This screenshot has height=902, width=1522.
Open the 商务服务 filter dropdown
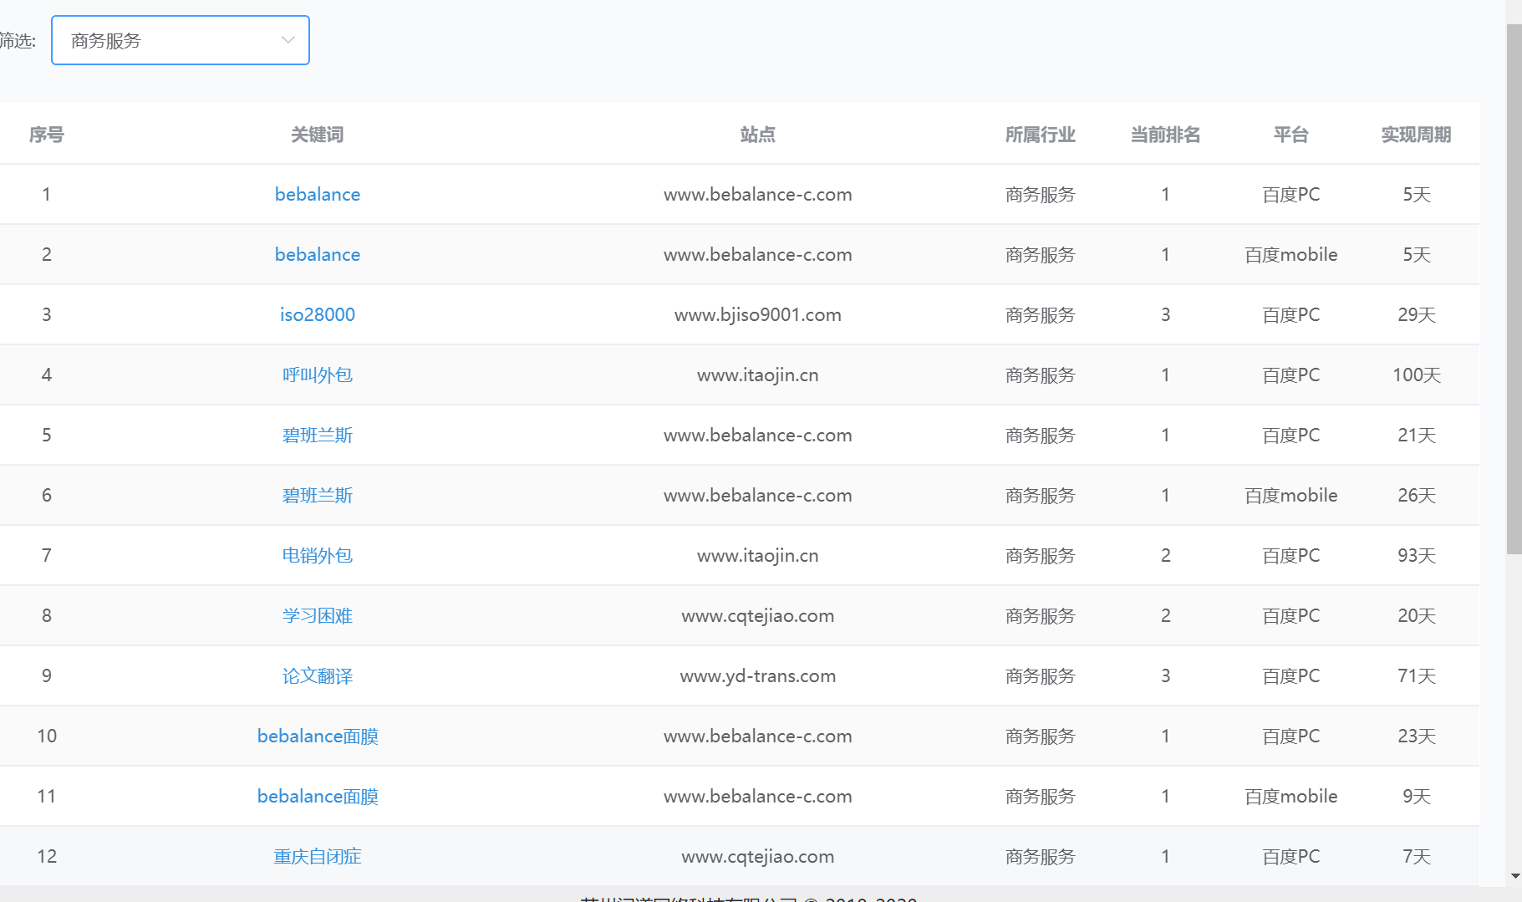tap(181, 40)
